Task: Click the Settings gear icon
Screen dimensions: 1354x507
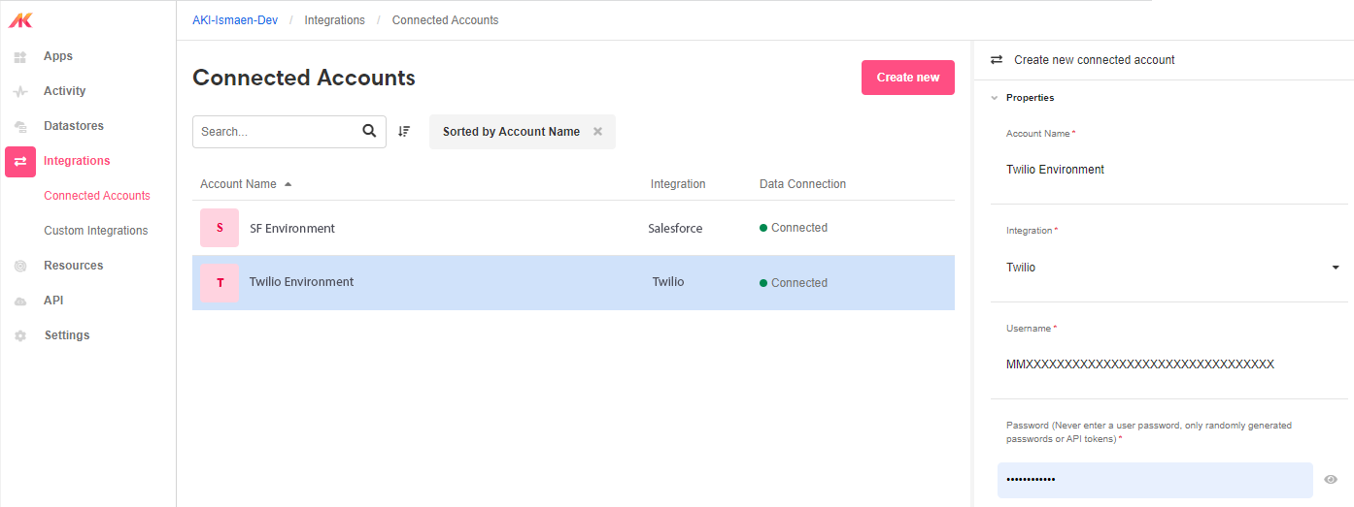Action: tap(20, 335)
